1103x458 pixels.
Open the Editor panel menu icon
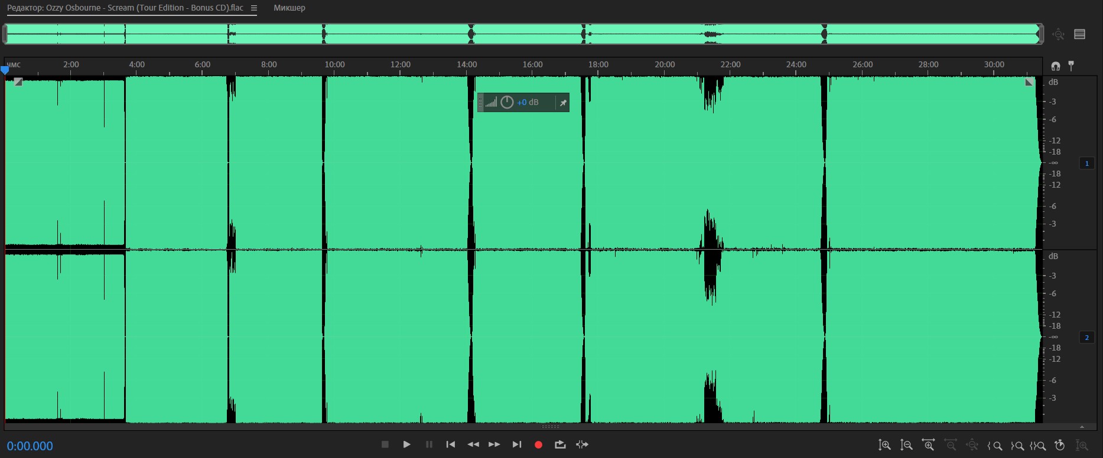point(253,8)
